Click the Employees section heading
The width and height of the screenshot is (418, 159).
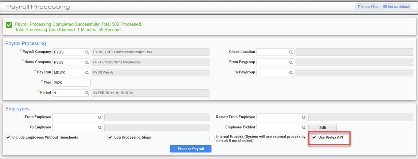pyautogui.click(x=17, y=109)
